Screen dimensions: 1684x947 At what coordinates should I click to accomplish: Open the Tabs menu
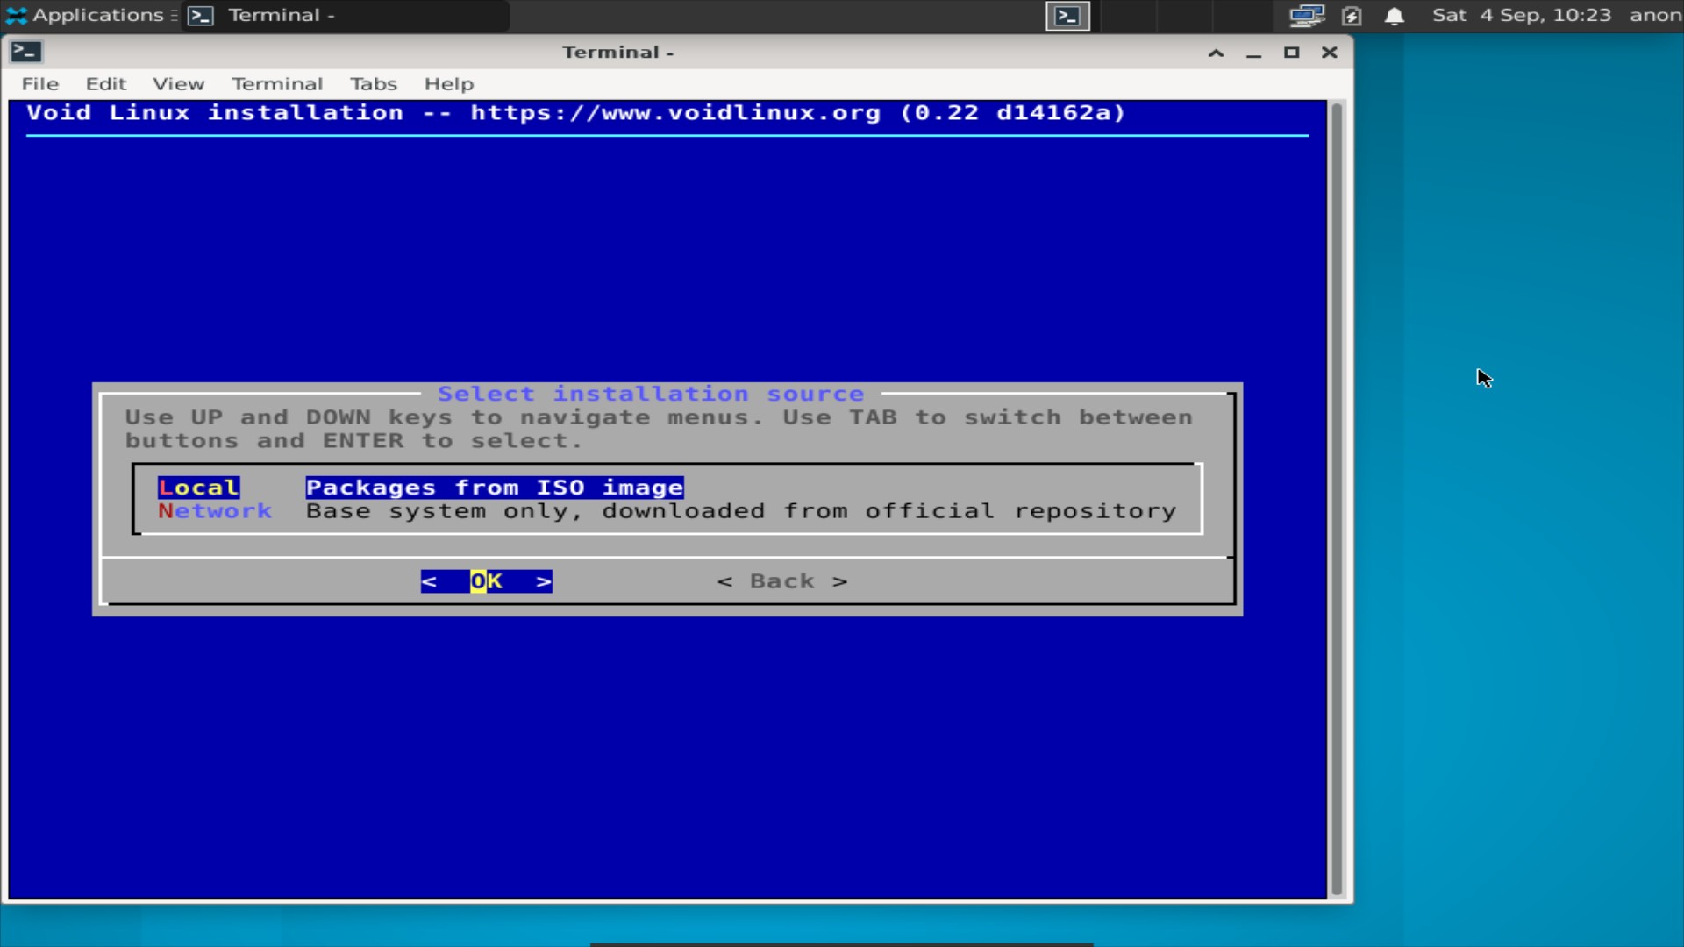pos(373,83)
